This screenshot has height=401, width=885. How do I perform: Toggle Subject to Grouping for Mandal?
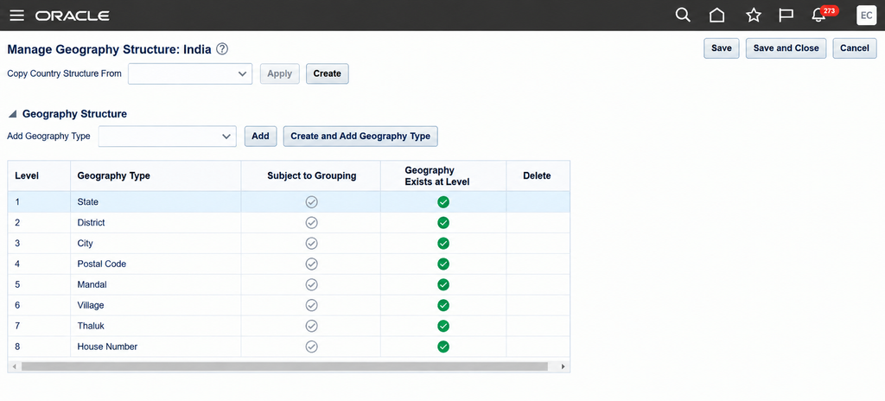(311, 284)
